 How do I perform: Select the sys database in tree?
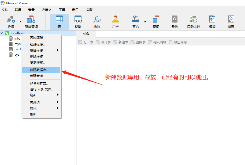(x=17, y=55)
